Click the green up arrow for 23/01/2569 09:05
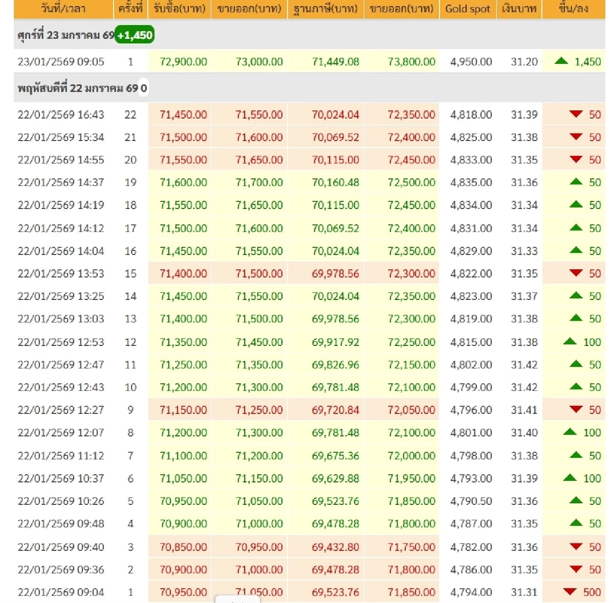614x603 pixels. click(561, 61)
